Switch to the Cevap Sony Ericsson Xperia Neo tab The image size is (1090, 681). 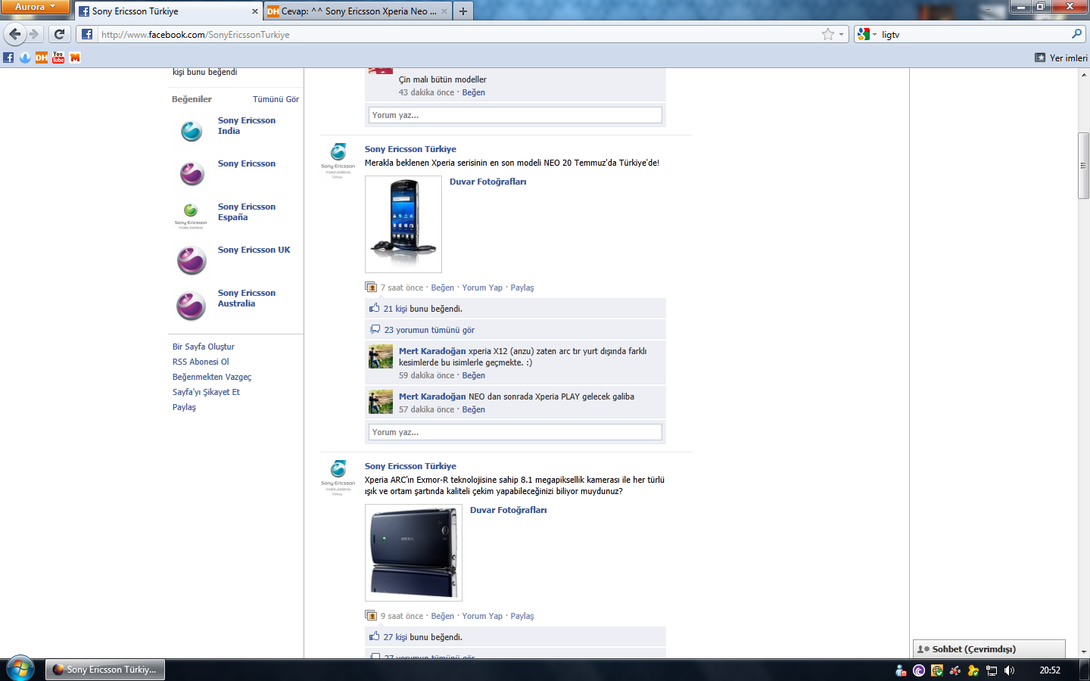coord(358,11)
